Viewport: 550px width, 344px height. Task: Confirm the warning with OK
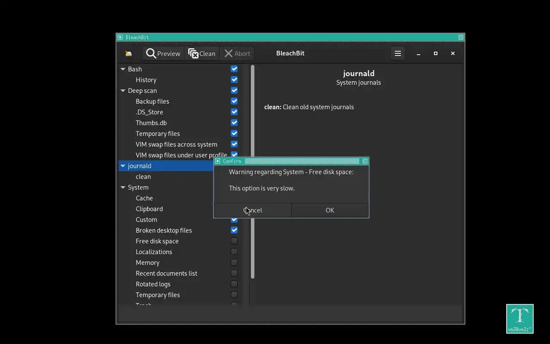pyautogui.click(x=330, y=210)
